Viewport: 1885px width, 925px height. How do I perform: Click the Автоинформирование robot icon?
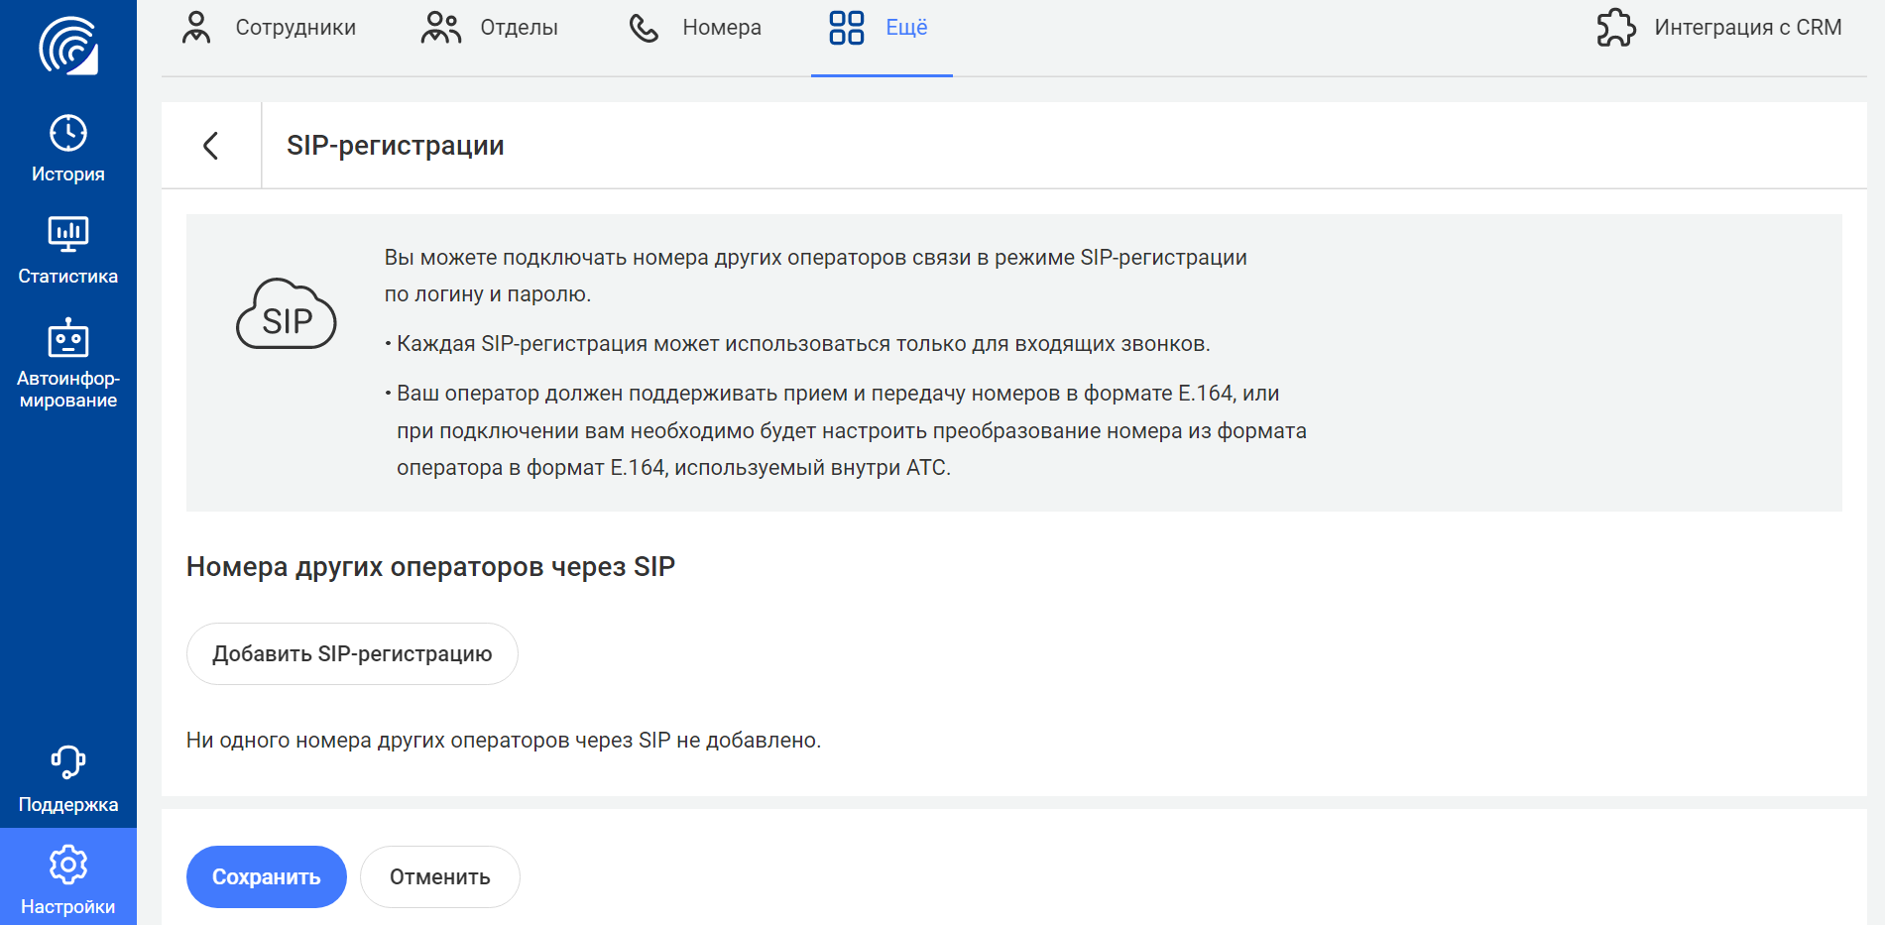pos(67,339)
